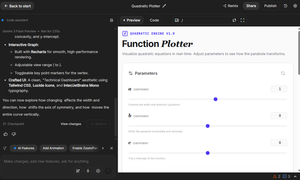Image resolution: width=300 pixels, height=180 pixels.
Task: Click the 'Function Plotter' heading
Action: pyautogui.click(x=157, y=44)
